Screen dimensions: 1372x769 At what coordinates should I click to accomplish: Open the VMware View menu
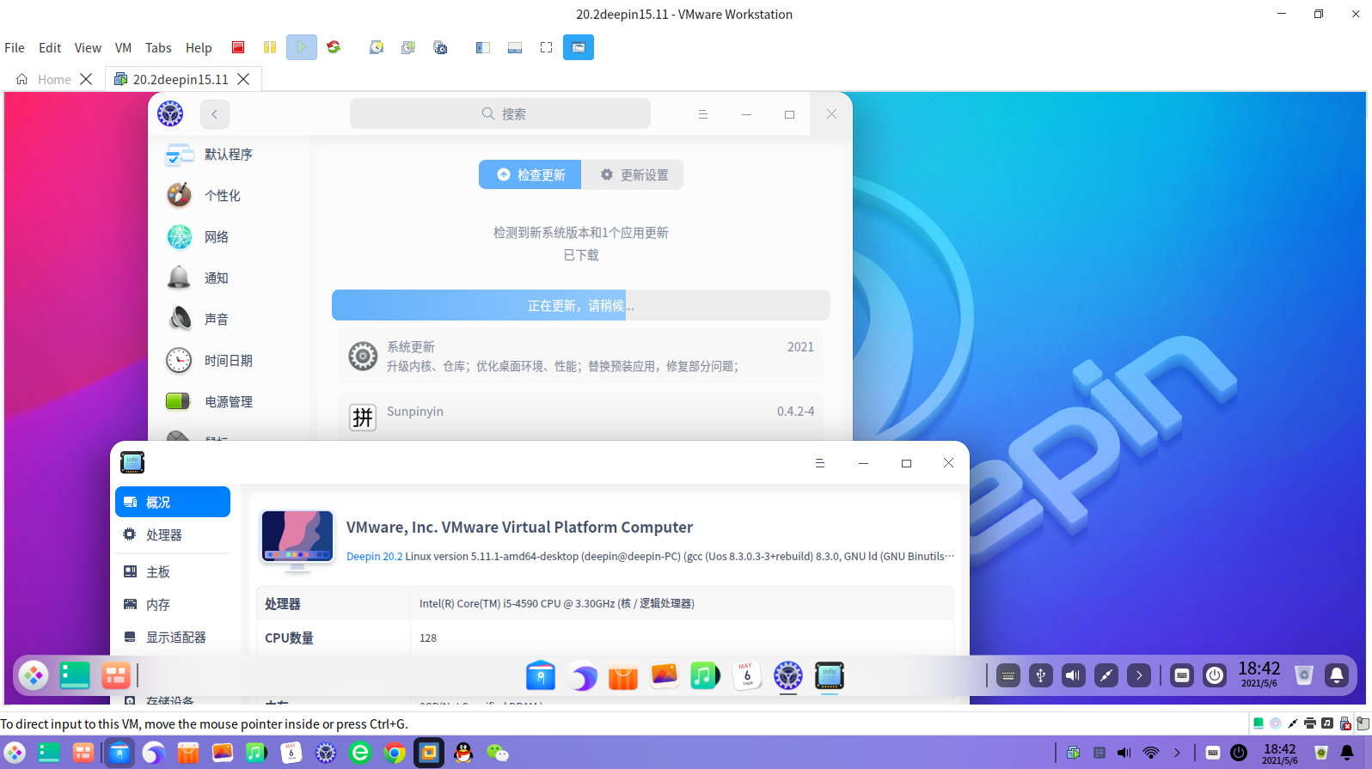point(88,48)
